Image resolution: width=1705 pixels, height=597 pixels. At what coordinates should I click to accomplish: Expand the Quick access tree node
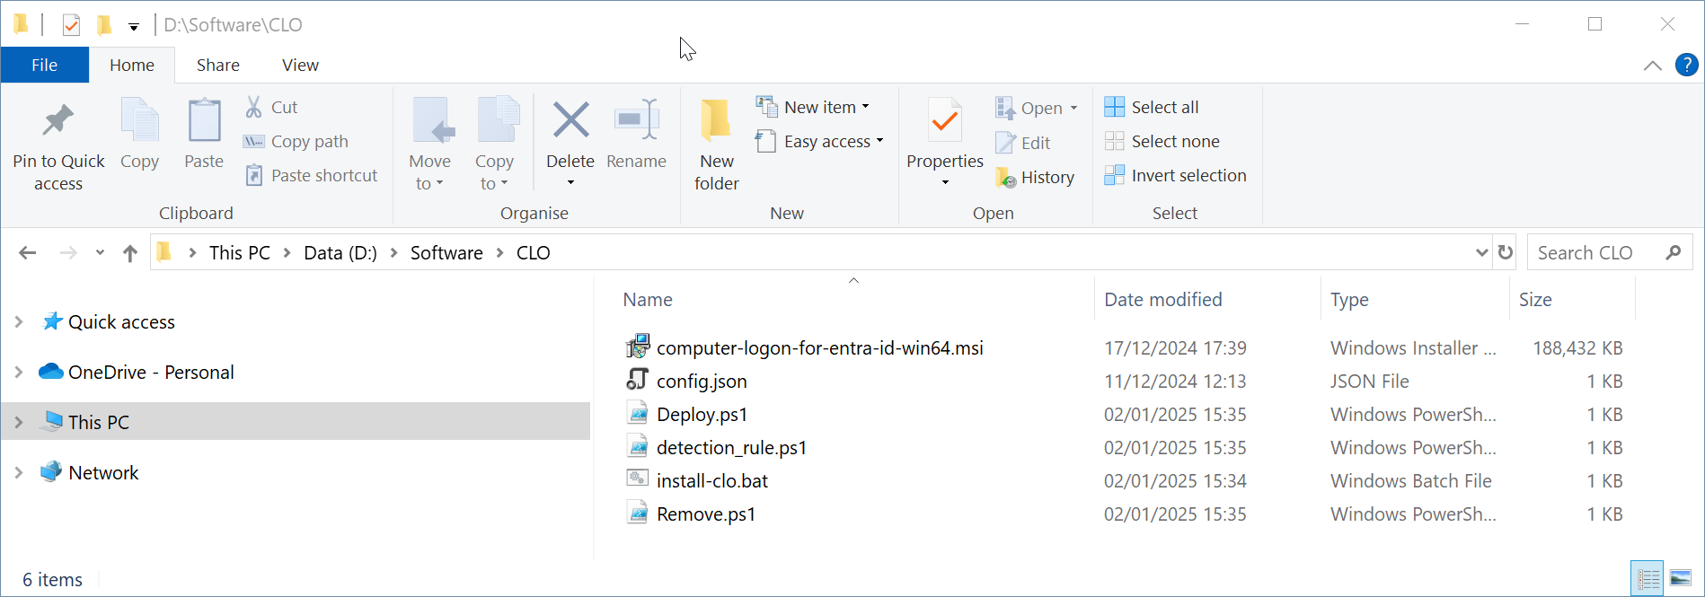(19, 321)
